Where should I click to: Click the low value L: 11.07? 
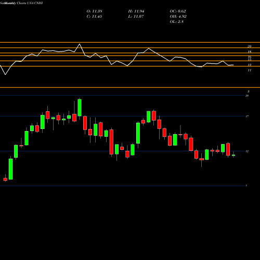[136, 17]
